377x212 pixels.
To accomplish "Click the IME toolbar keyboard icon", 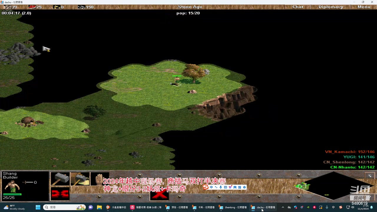I will (x=225, y=187).
